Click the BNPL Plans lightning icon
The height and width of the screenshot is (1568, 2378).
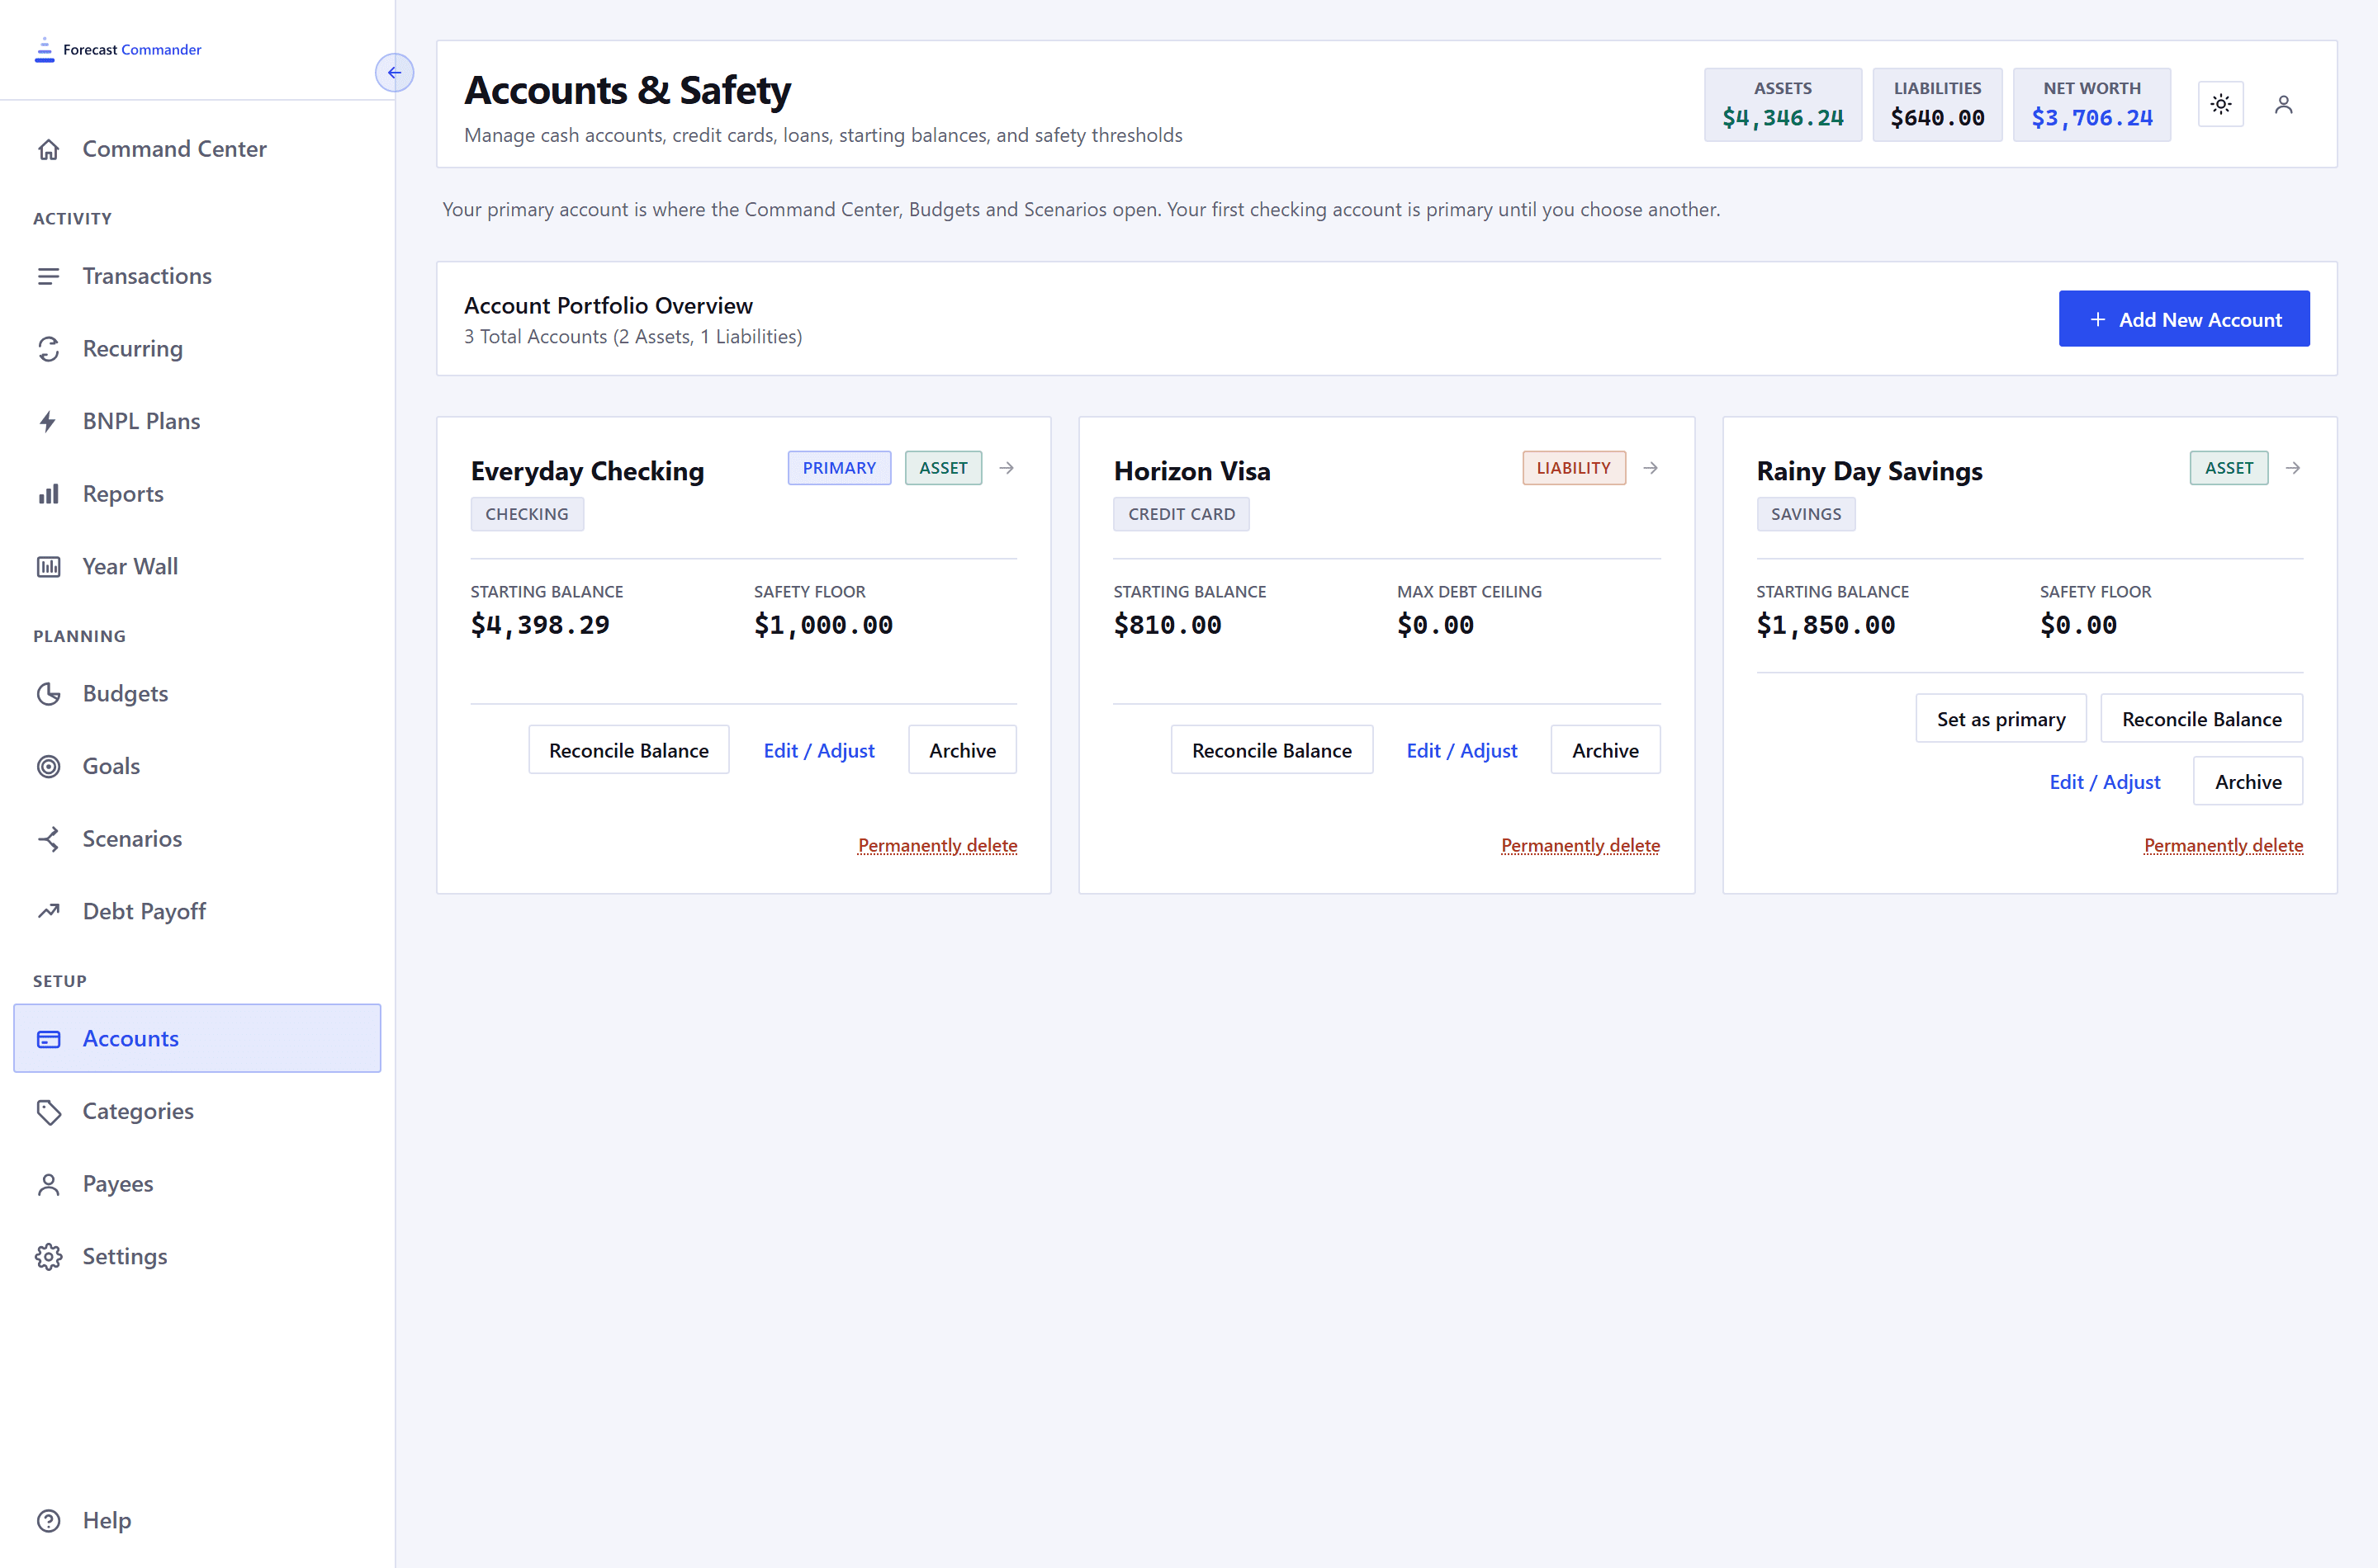(48, 421)
